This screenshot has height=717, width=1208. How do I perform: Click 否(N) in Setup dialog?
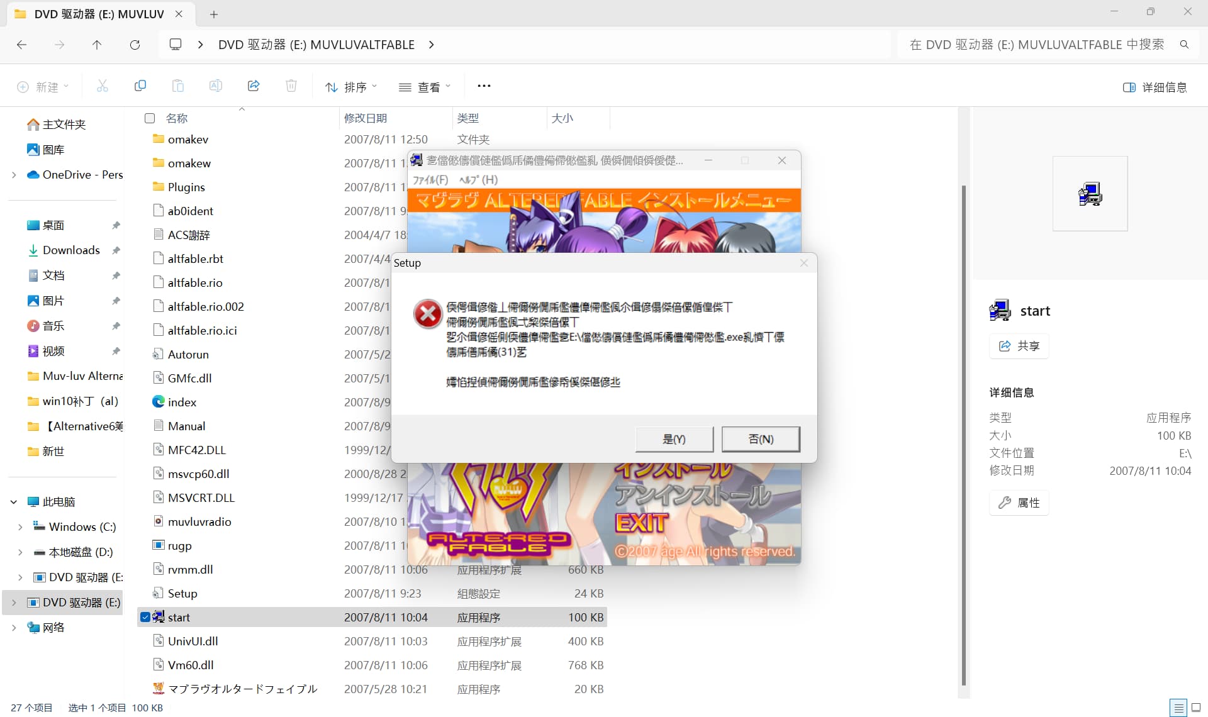pos(761,439)
